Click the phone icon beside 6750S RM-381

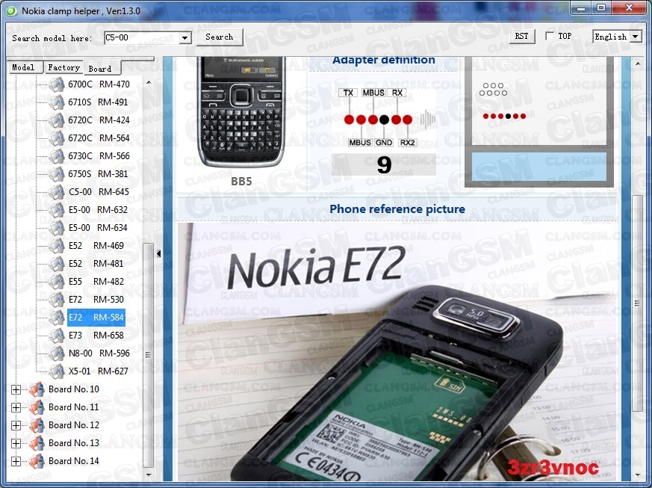coord(57,174)
